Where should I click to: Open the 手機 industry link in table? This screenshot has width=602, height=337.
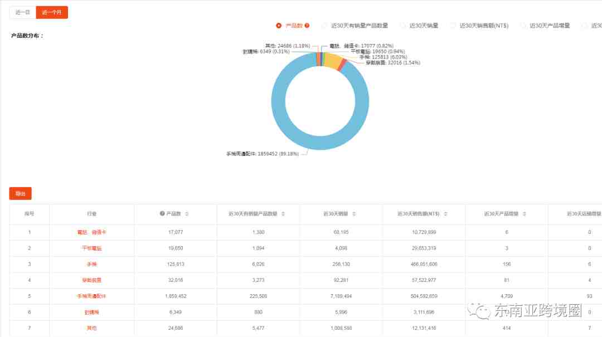(91, 264)
